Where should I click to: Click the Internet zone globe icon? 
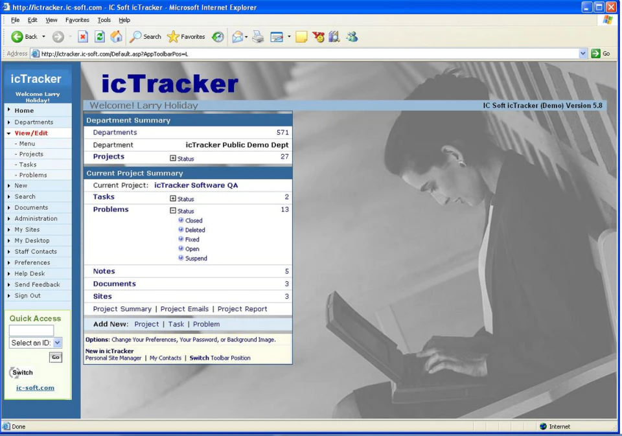pyautogui.click(x=544, y=426)
